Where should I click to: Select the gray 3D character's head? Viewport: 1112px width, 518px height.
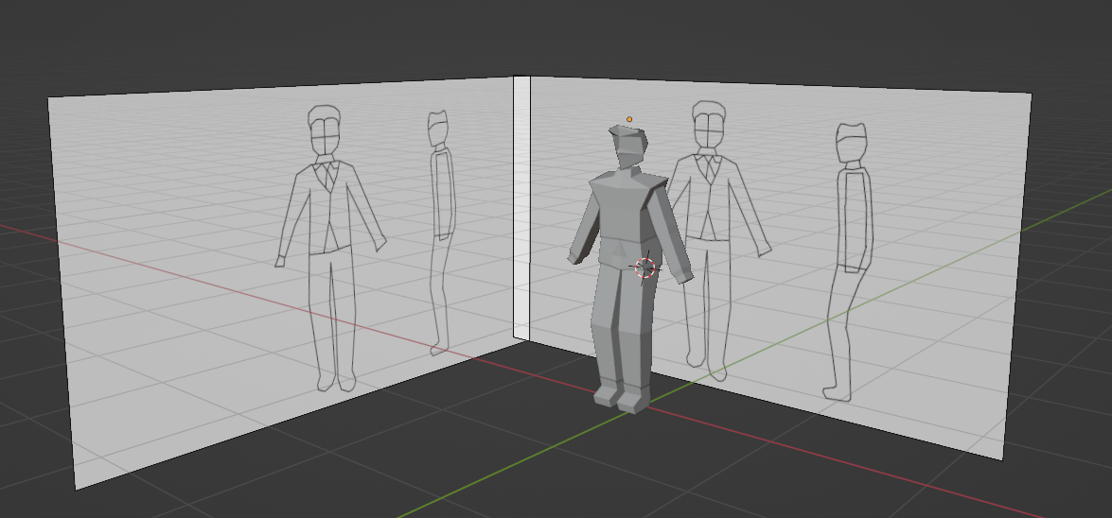pos(628,146)
